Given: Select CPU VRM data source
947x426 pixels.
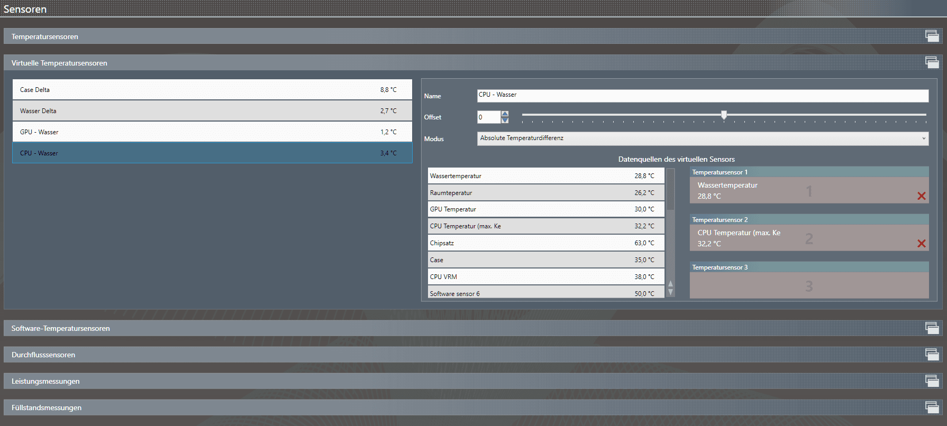Looking at the screenshot, I should pyautogui.click(x=546, y=277).
